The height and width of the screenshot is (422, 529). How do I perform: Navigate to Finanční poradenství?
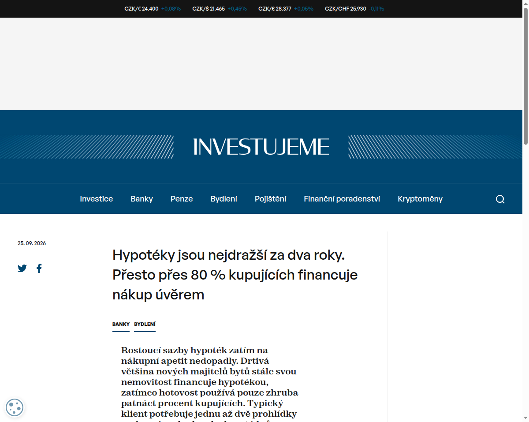click(342, 199)
